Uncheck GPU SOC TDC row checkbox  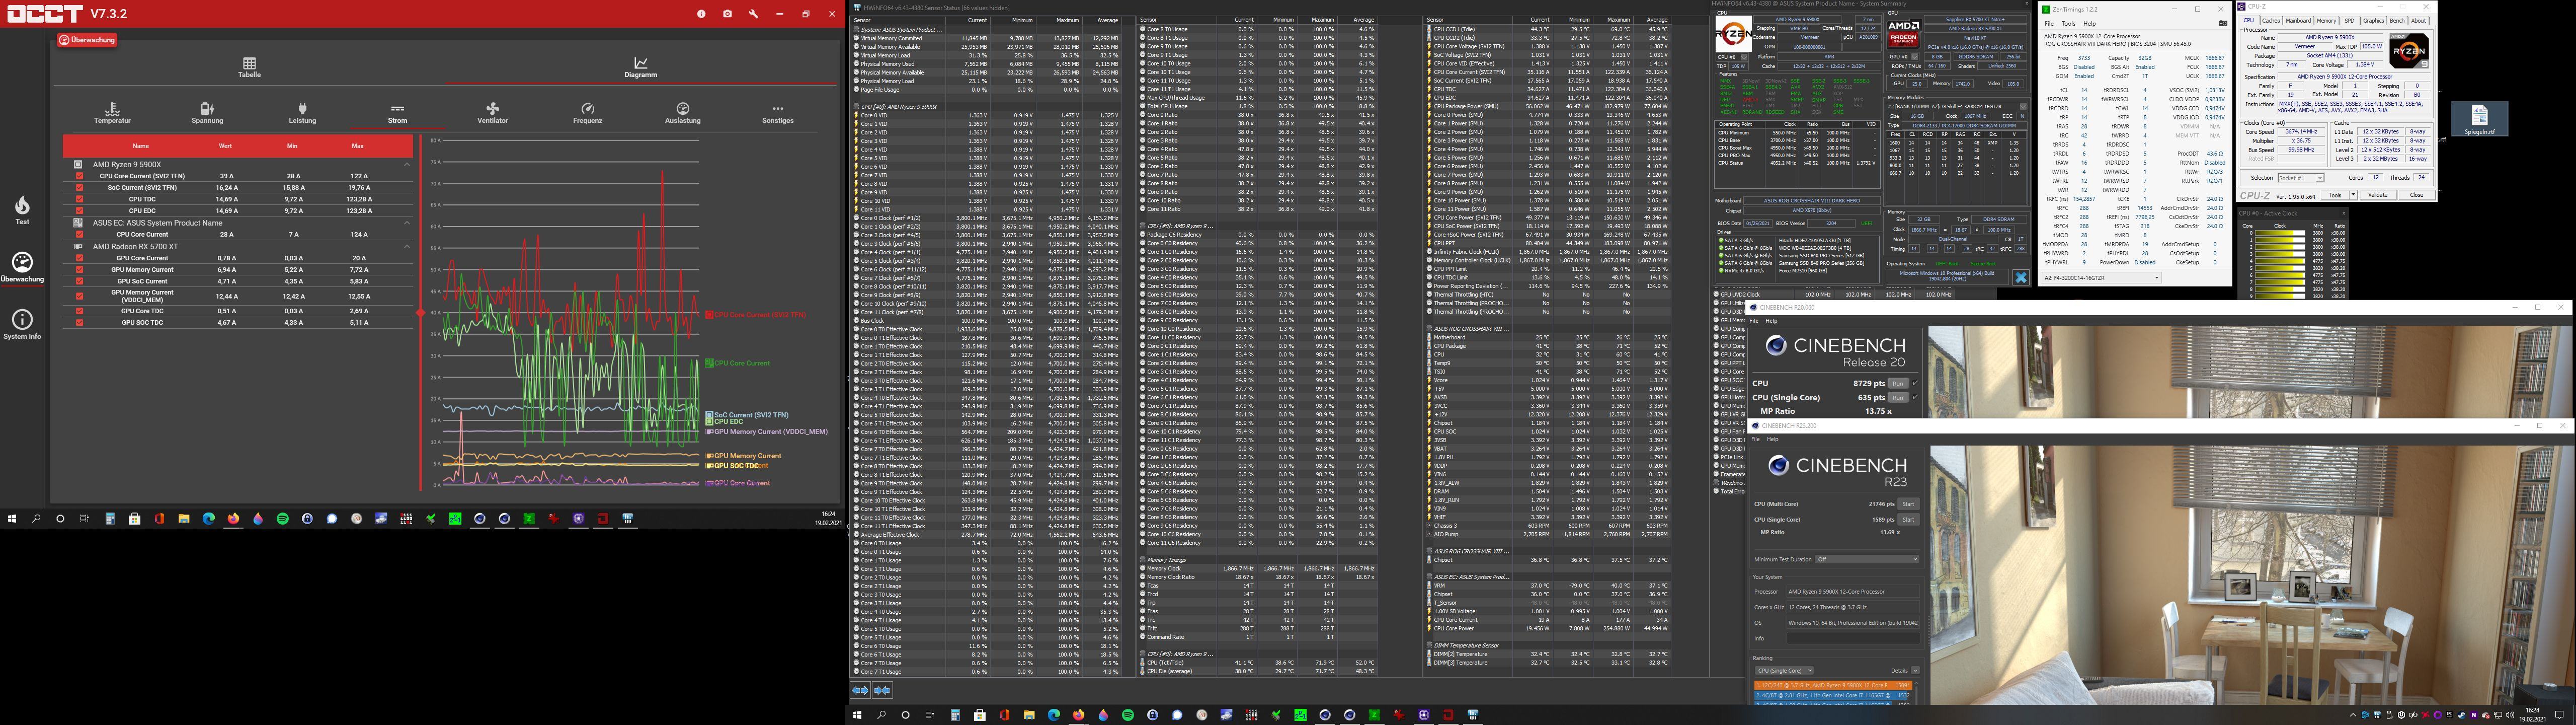pyautogui.click(x=80, y=322)
